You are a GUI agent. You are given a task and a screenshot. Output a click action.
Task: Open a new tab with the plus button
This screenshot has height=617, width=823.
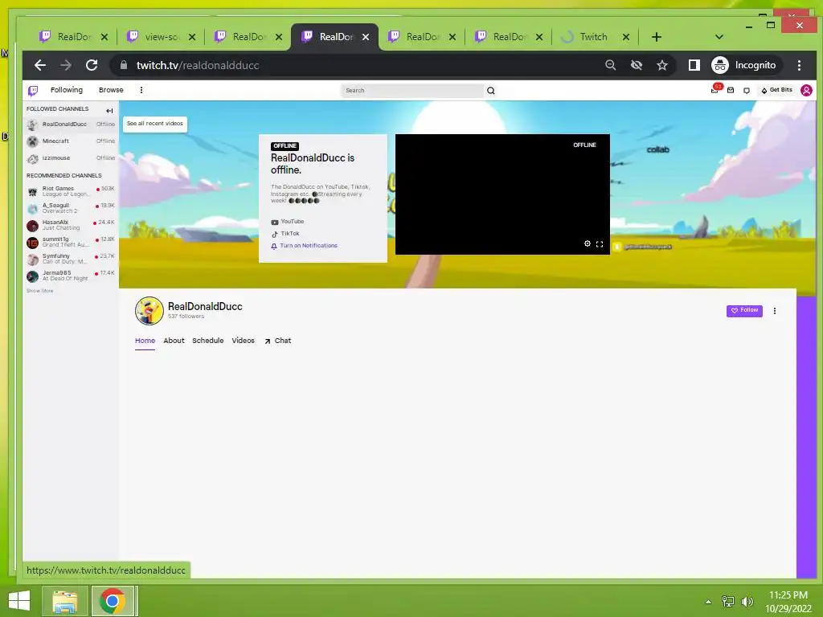656,37
